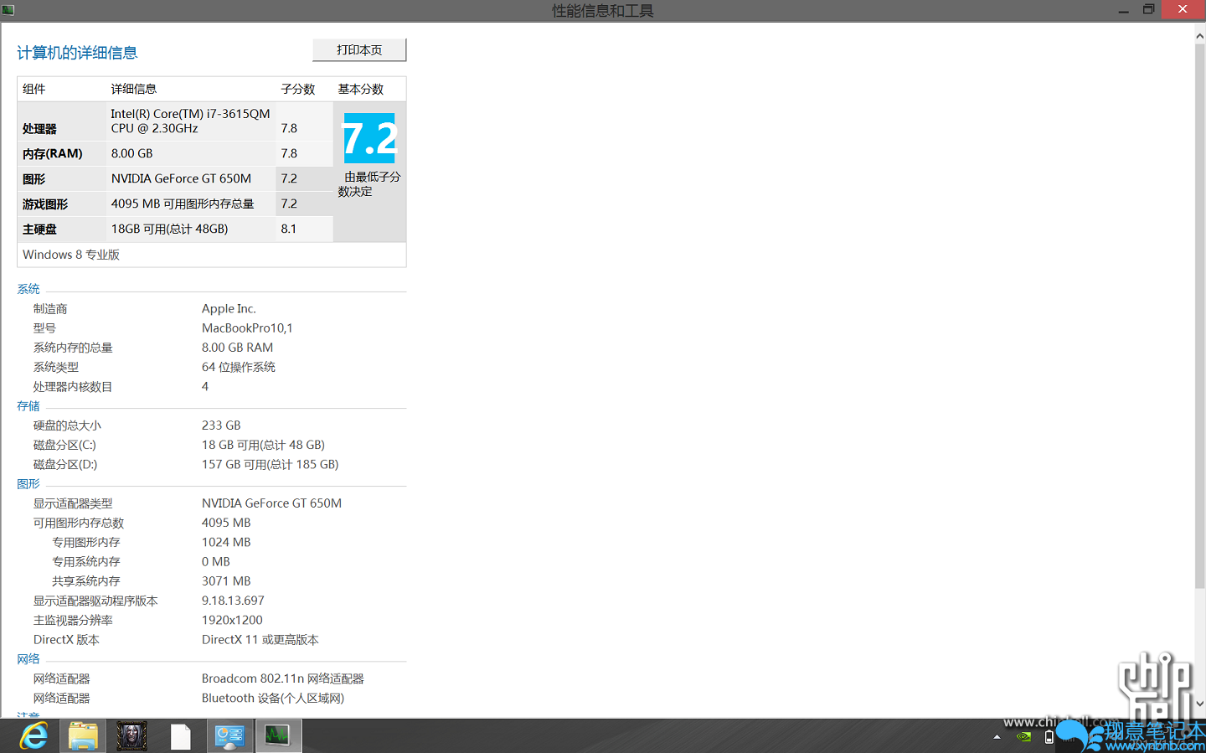Viewport: 1206px width, 753px height.
Task: Click the 8.00 GB memory detail cell
Action: pos(132,153)
